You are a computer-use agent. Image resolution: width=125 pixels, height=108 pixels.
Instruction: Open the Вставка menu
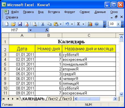[54, 12]
